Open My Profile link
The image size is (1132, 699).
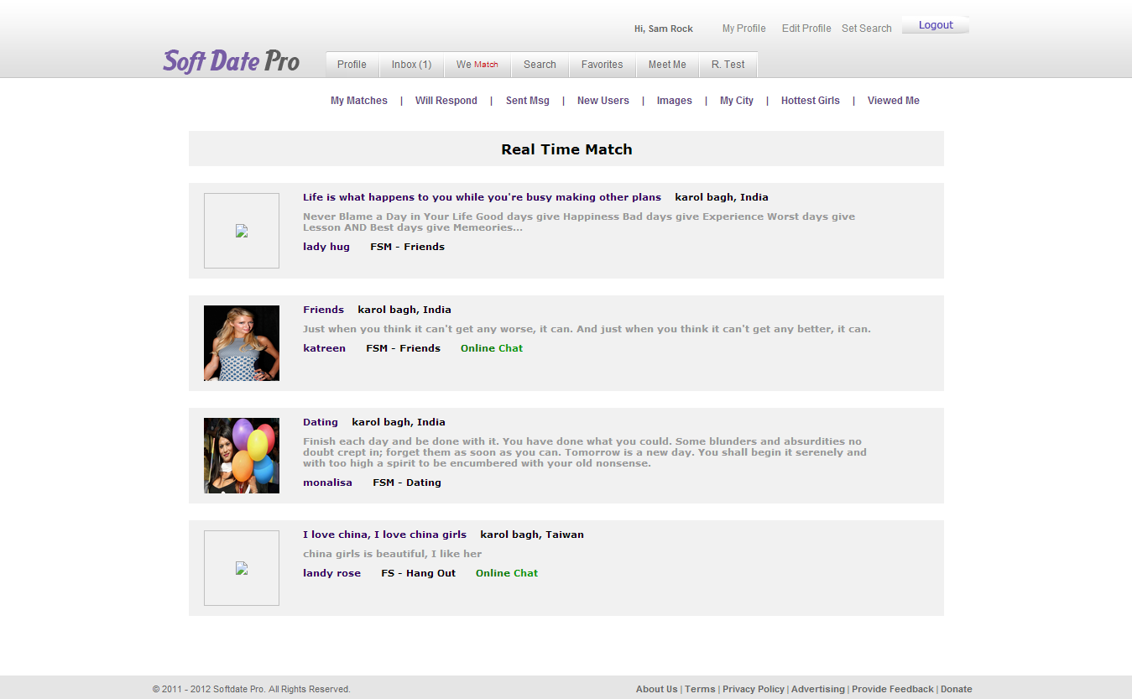click(x=744, y=29)
